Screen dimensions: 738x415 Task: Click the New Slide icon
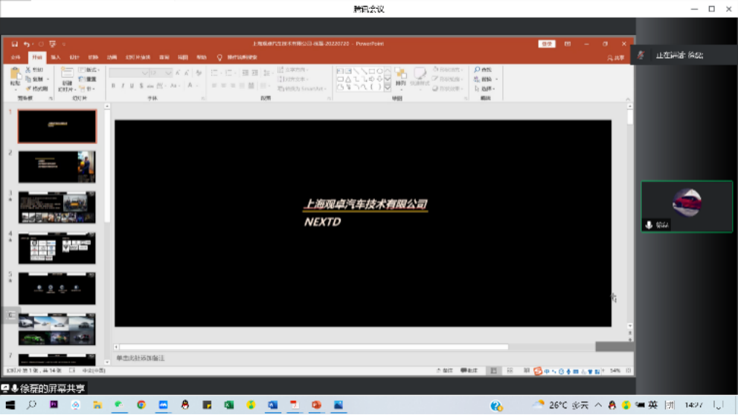67,73
